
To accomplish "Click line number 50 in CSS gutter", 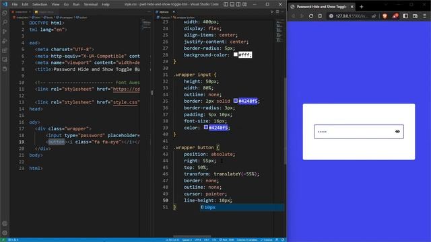I will pos(165,200).
